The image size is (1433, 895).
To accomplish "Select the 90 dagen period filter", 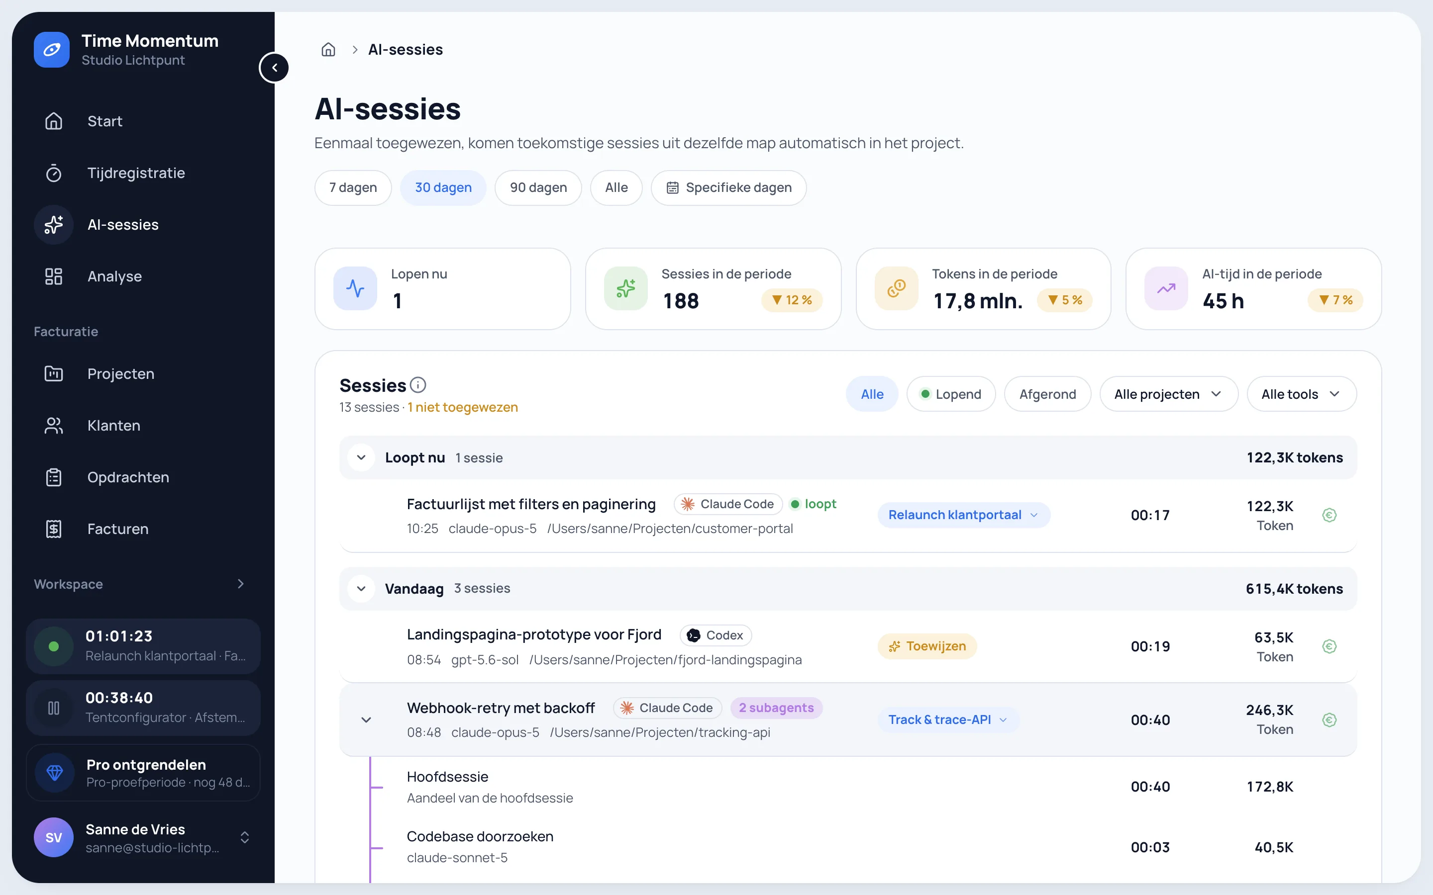I will 538,187.
